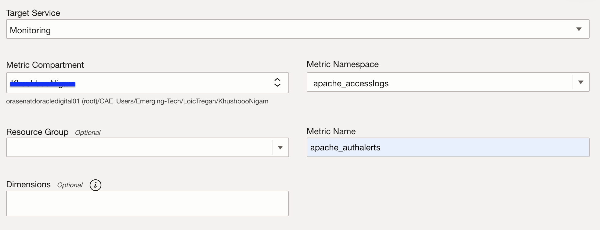Screen dimensions: 600x230
Task: Click the Optional text beside Dimensions
Action: [70, 185]
